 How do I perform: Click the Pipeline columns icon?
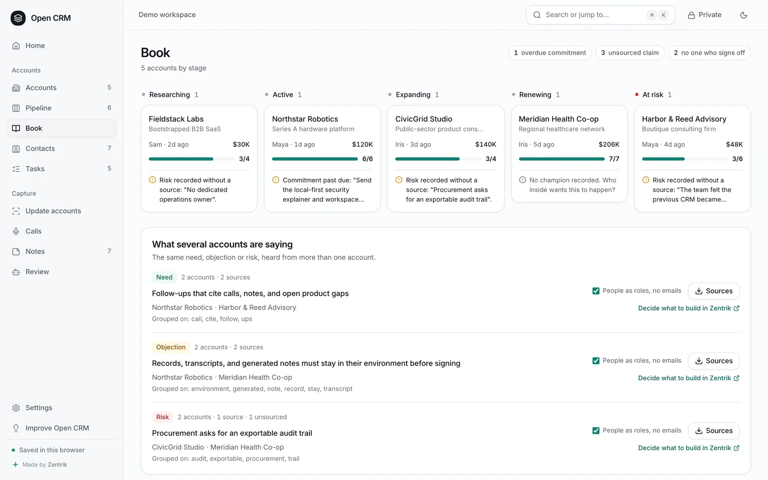coord(16,108)
